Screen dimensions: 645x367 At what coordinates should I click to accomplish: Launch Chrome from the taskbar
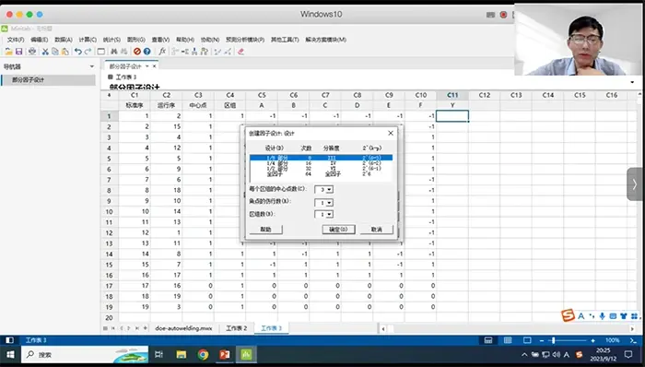tap(203, 355)
